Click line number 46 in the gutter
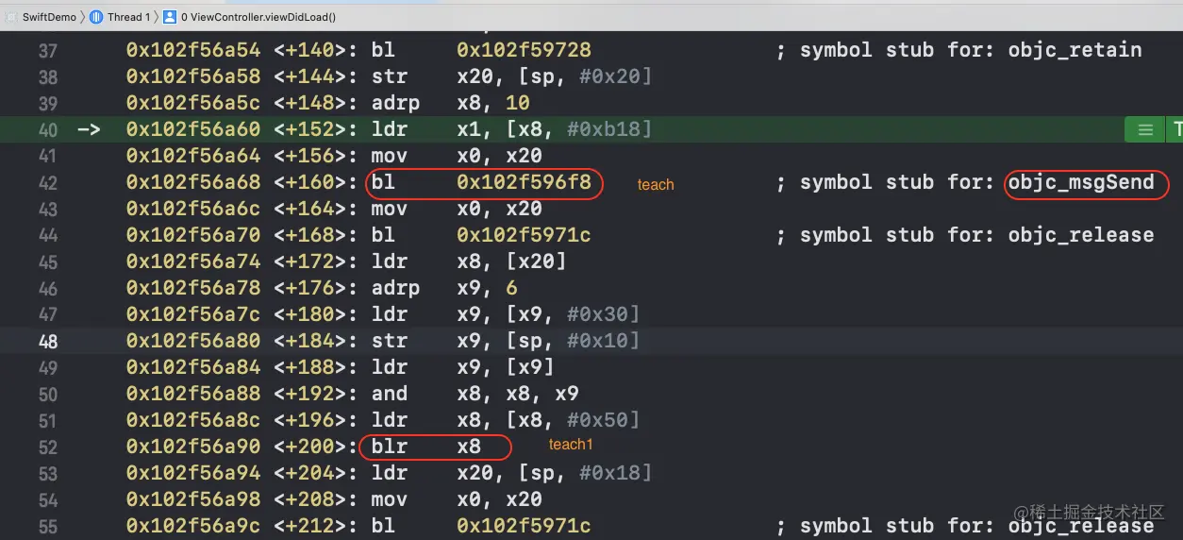Image resolution: width=1183 pixels, height=540 pixels. point(47,288)
